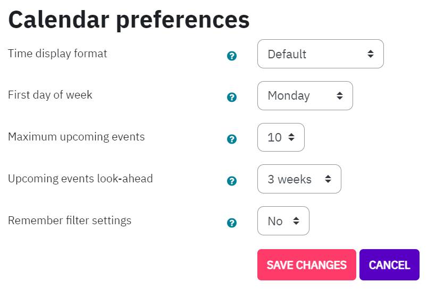This screenshot has height=291, width=444.
Task: Show help for Upcoming events look-ahead
Action: pos(232,181)
